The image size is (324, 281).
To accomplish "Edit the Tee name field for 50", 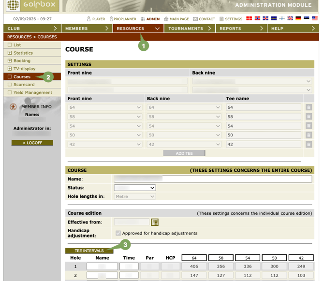I will (264, 135).
